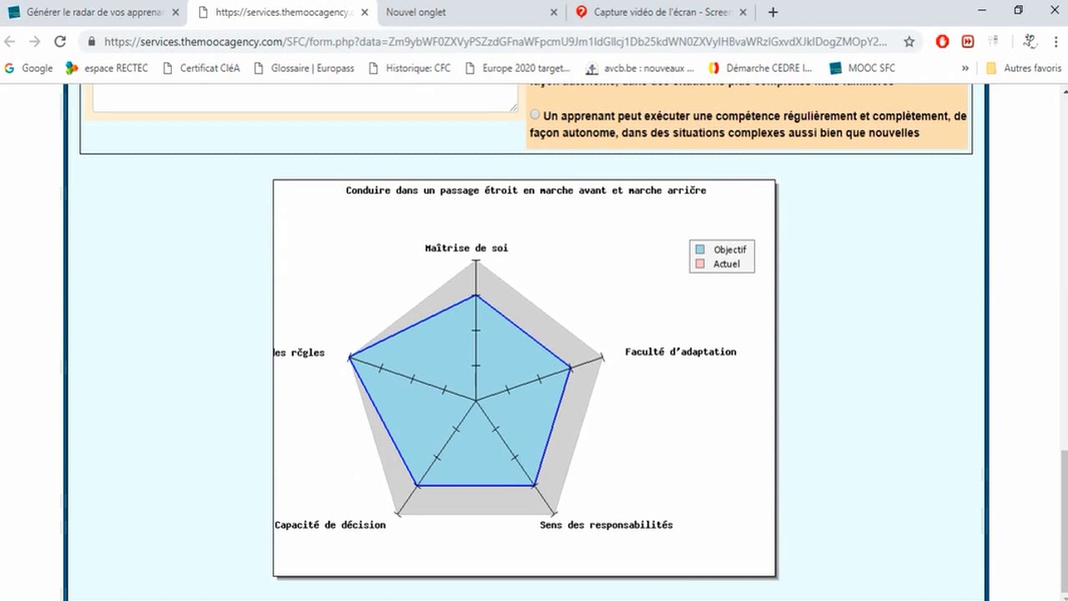Open the Glossaire | Europass bookmark
1068x601 pixels.
tap(304, 68)
